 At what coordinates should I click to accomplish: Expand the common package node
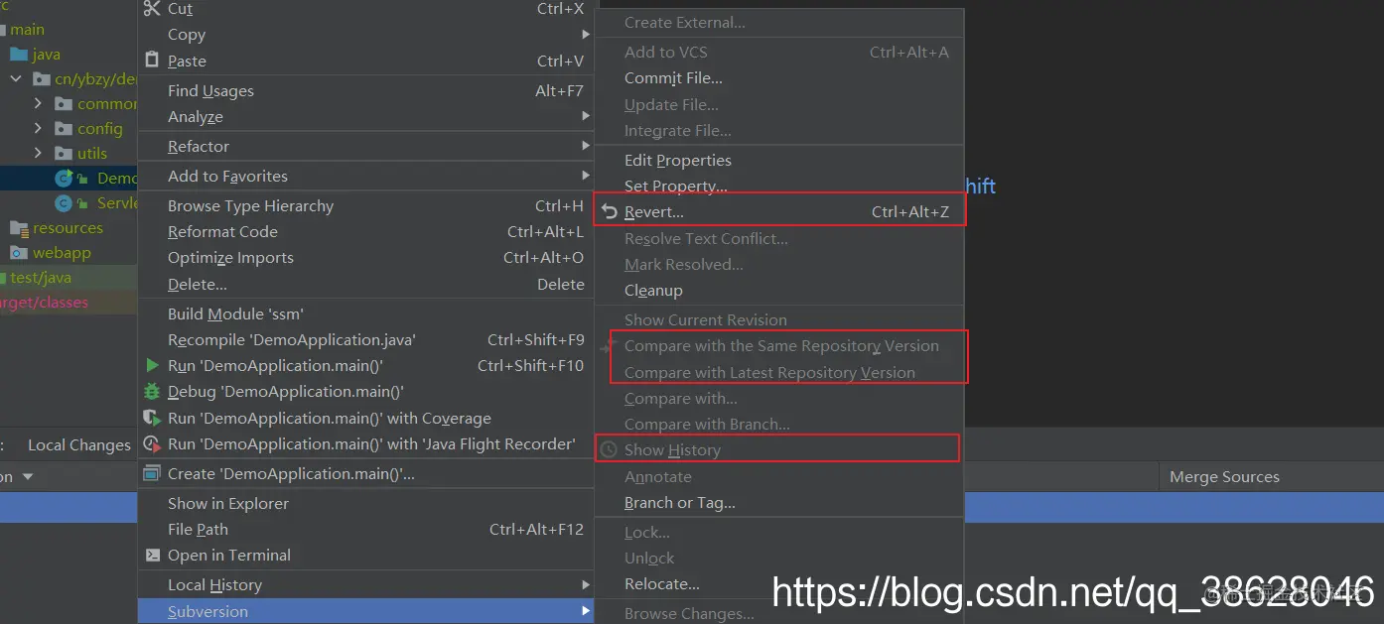(x=38, y=103)
